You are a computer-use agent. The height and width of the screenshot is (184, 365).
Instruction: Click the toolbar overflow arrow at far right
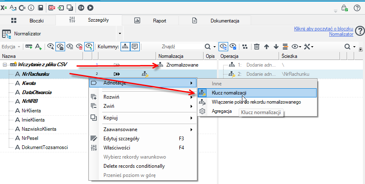click(361, 49)
